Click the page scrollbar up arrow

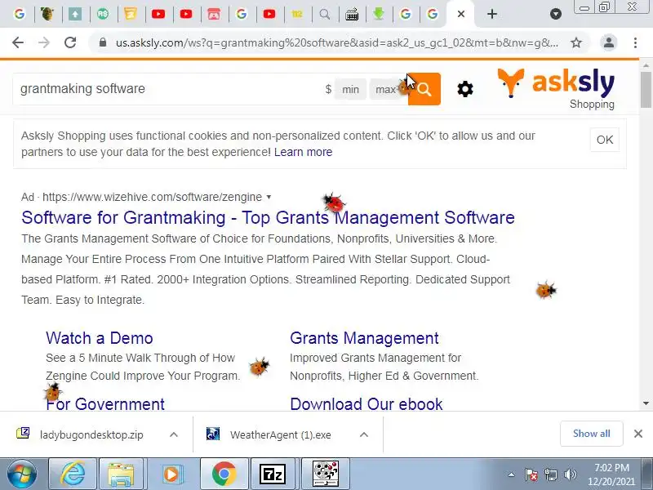[x=646, y=65]
